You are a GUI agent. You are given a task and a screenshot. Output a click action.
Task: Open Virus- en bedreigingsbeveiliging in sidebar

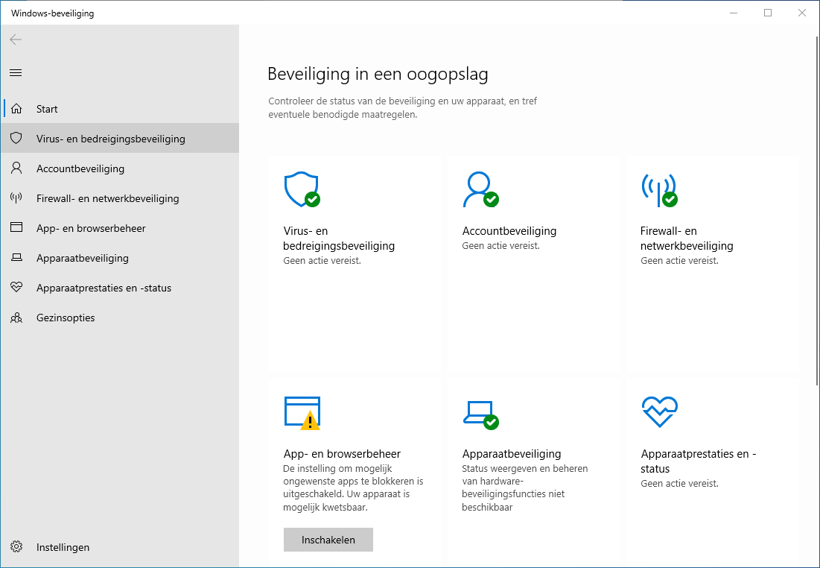(x=110, y=139)
